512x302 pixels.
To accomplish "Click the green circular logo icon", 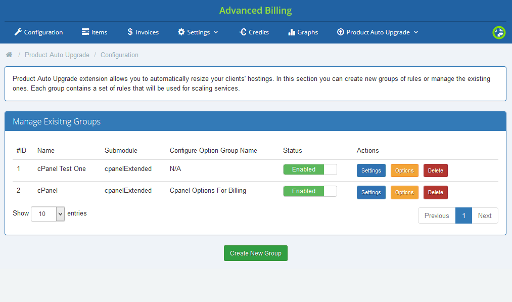I will (499, 32).
